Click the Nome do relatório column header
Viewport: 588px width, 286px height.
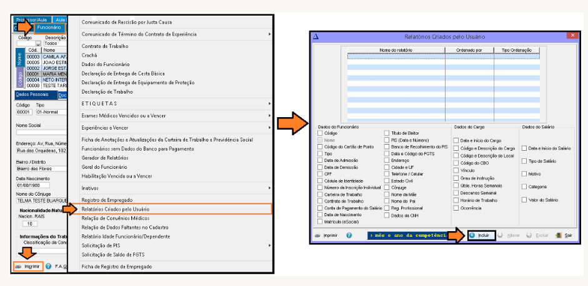click(396, 50)
